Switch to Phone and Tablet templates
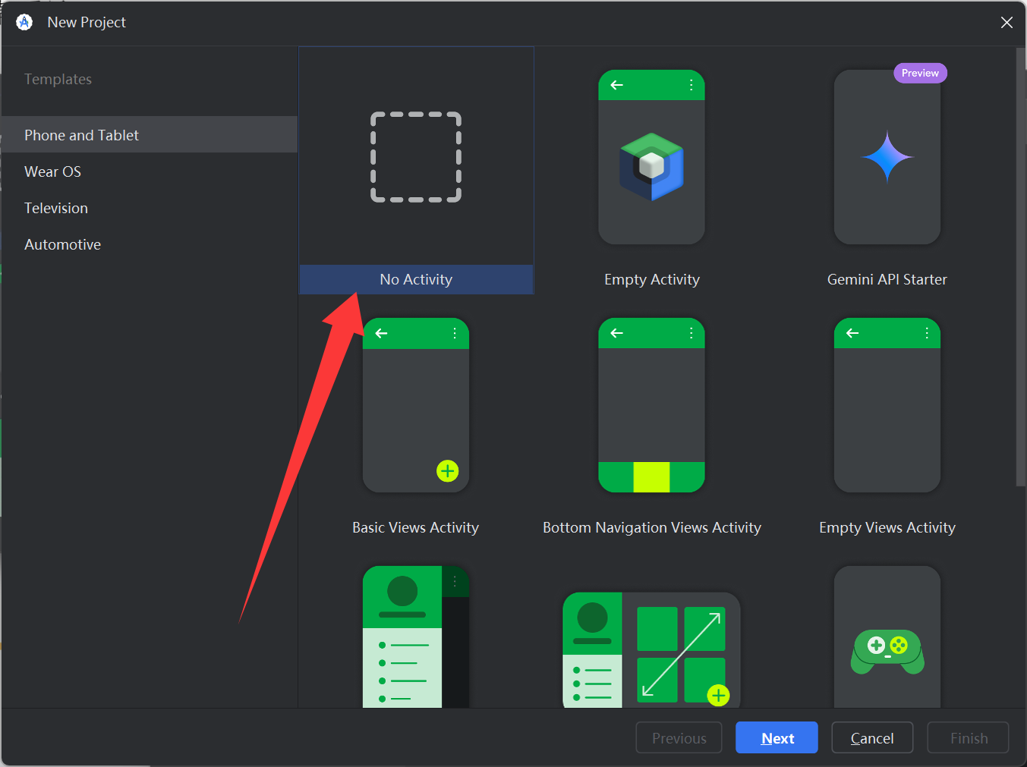Image resolution: width=1027 pixels, height=767 pixels. 82,135
